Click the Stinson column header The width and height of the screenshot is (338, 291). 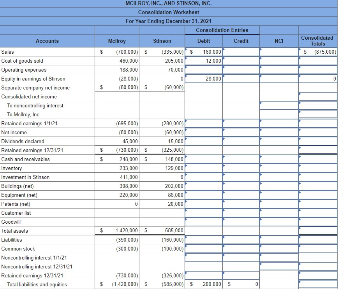point(162,41)
